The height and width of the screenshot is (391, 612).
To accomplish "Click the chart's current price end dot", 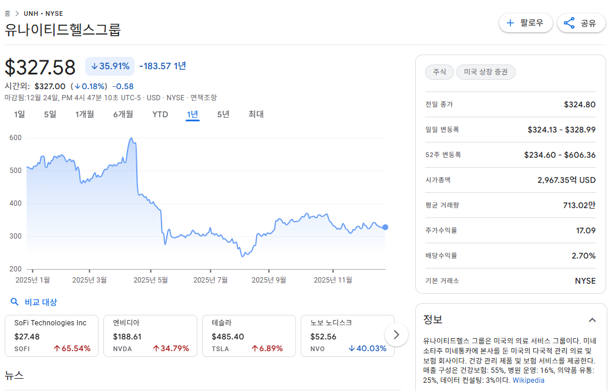I will [x=385, y=227].
